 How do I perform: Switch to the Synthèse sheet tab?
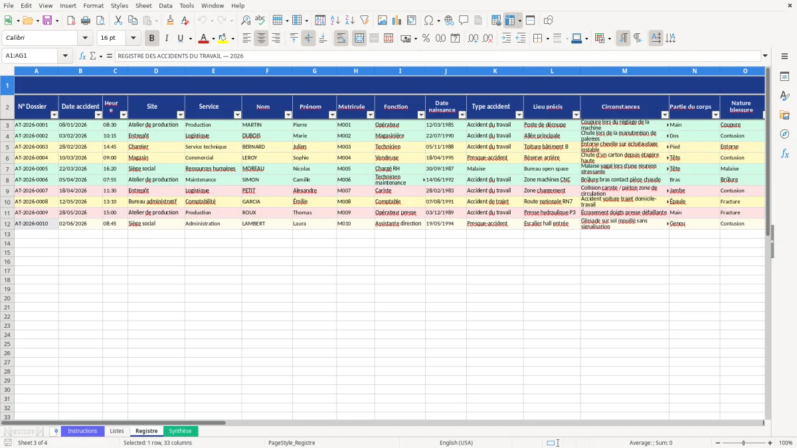(x=180, y=431)
